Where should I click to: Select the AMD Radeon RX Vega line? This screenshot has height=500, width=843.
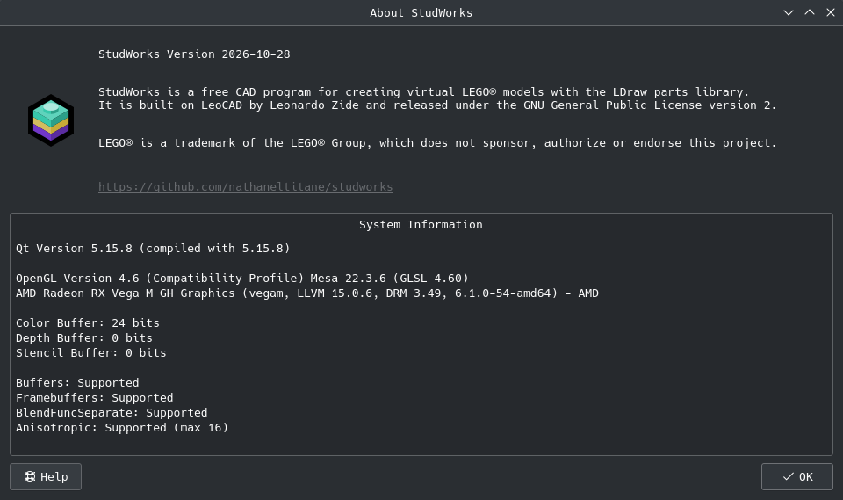coord(307,293)
